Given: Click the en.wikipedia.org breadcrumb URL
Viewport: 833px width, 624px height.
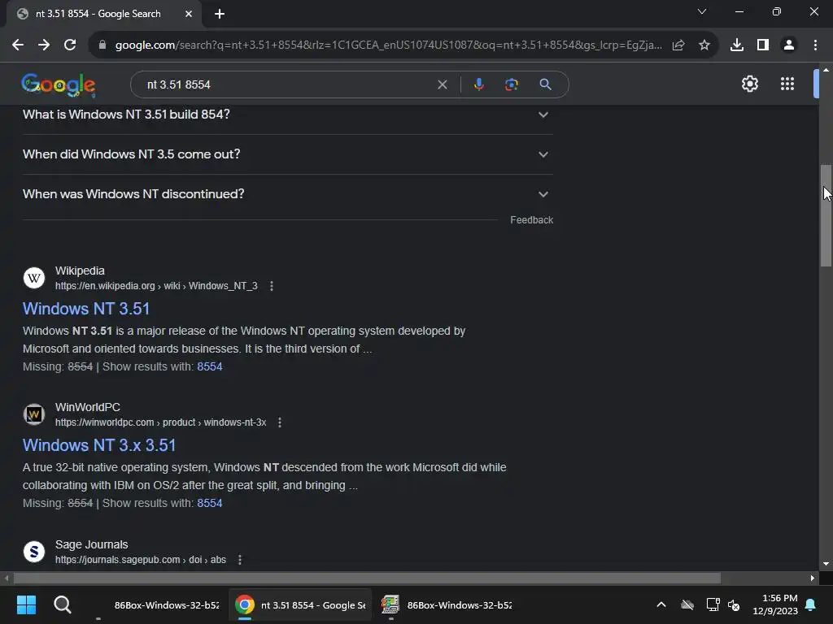Looking at the screenshot, I should tap(156, 286).
